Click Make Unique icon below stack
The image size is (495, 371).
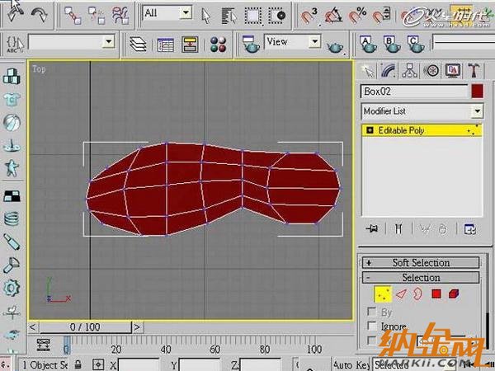(425, 228)
